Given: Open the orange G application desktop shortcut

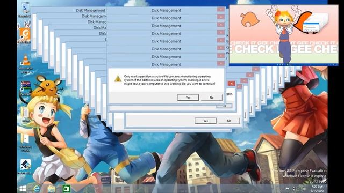Looking at the screenshot, I should 25,35.
